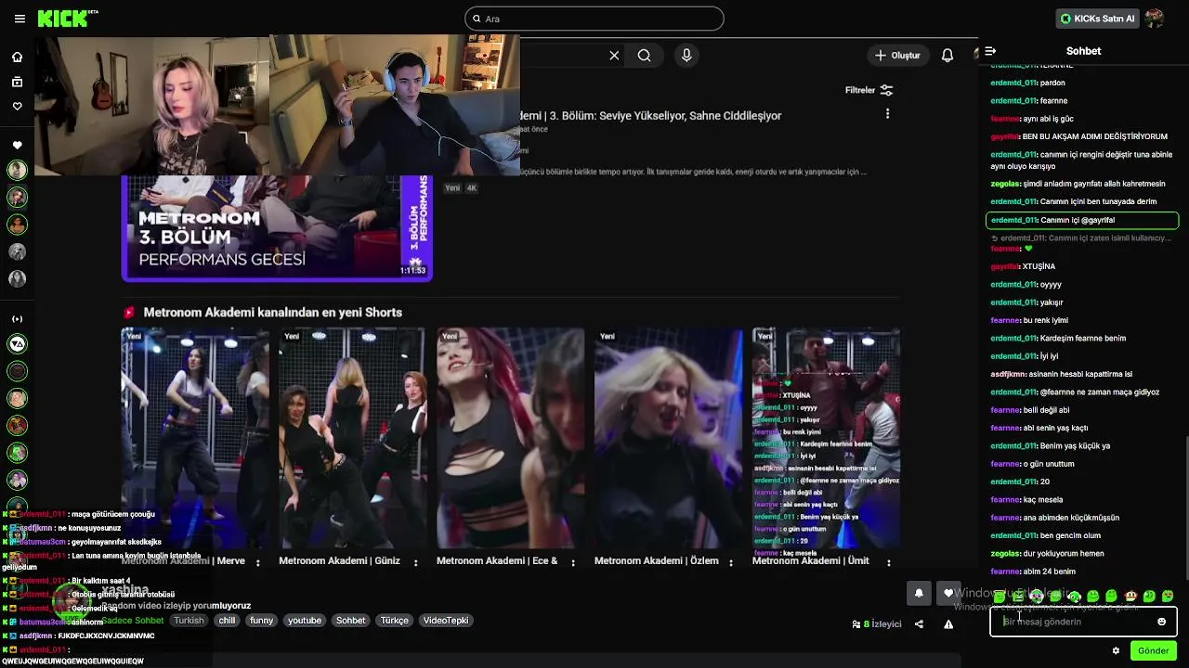Screen dimensions: 1189x668
Task: Click asdfjkmn message 'asinanin hesabi kapattirma isi'
Action: coord(1062,375)
